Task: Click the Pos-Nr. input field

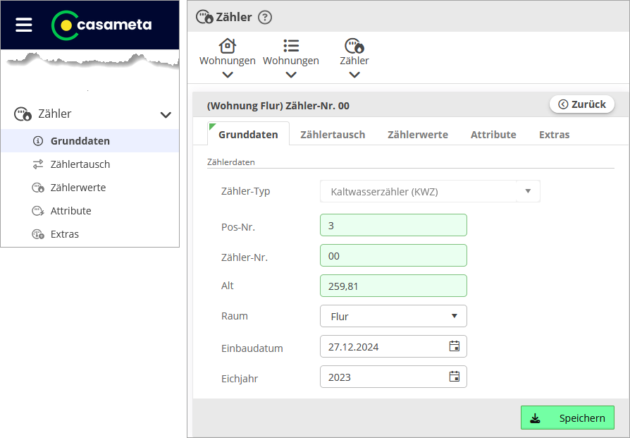Action: 393,225
